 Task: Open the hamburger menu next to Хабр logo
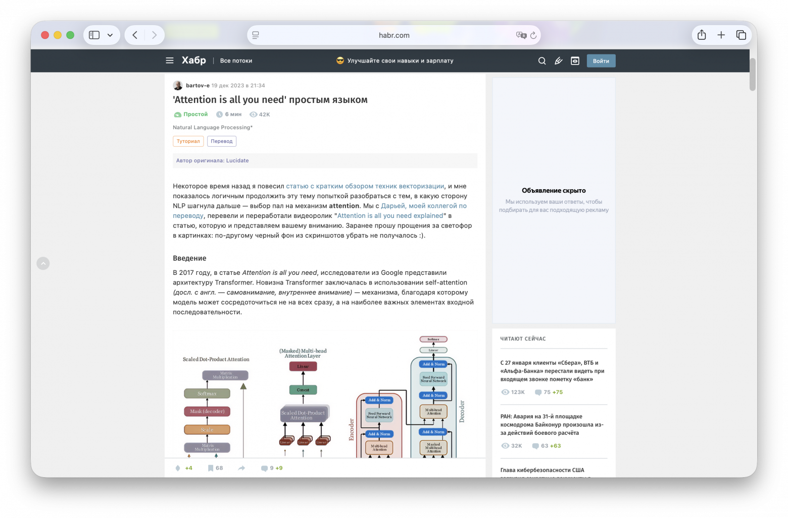tap(169, 60)
